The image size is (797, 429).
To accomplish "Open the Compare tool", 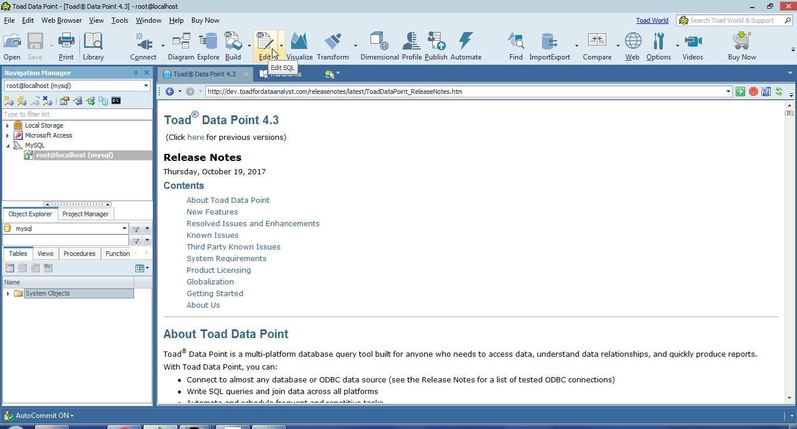I will coord(597,46).
